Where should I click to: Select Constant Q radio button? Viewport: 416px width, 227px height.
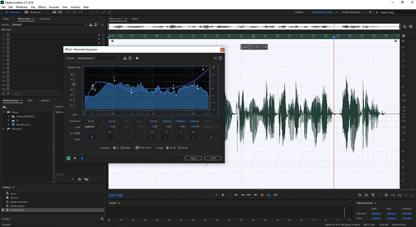[x=115, y=148]
